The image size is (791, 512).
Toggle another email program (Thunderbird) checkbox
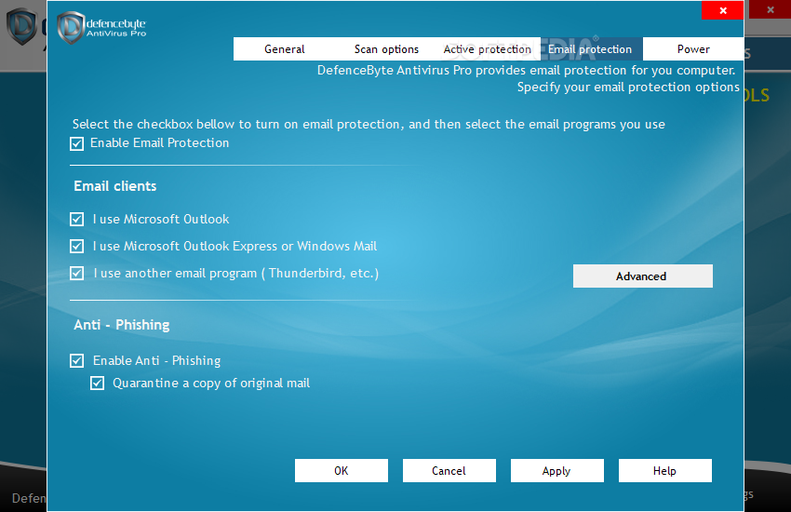pos(76,274)
